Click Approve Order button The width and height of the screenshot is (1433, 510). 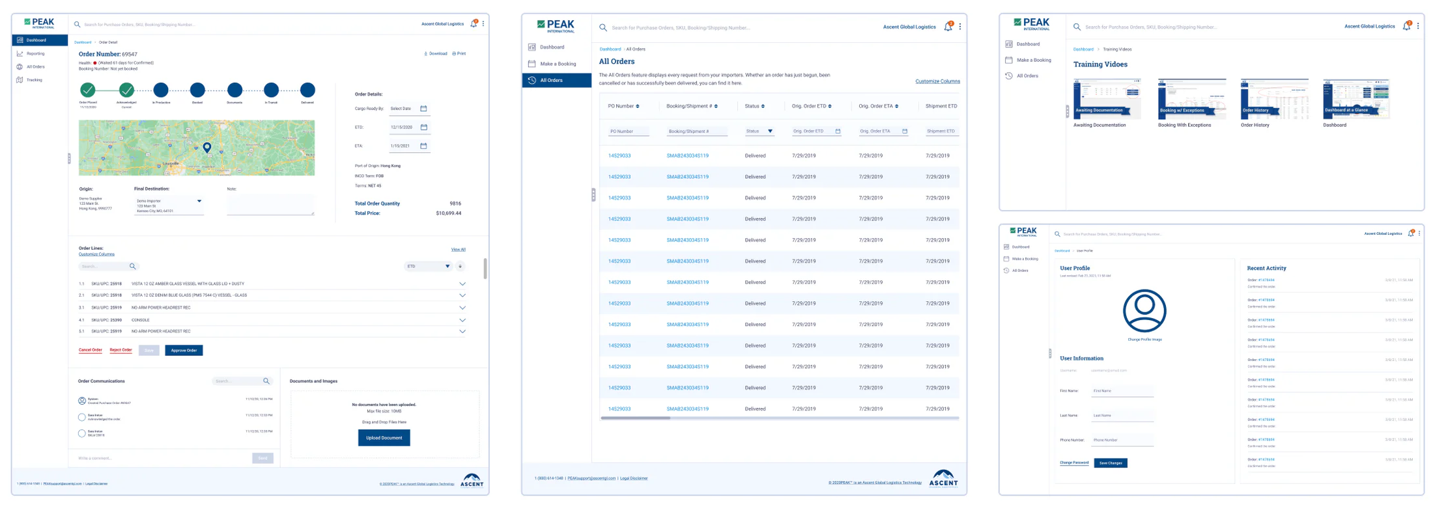(x=184, y=350)
